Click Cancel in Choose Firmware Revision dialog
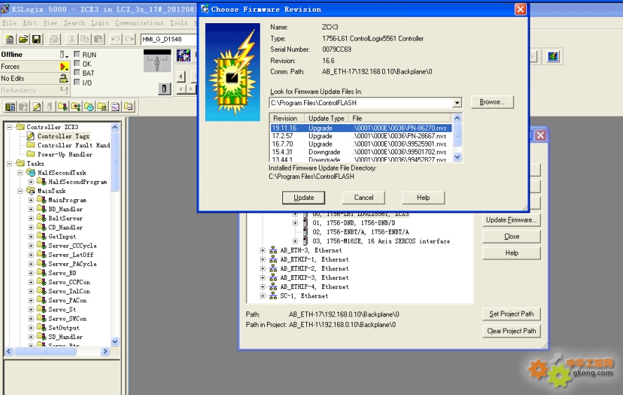Viewport: 623px width, 395px height. 364,198
